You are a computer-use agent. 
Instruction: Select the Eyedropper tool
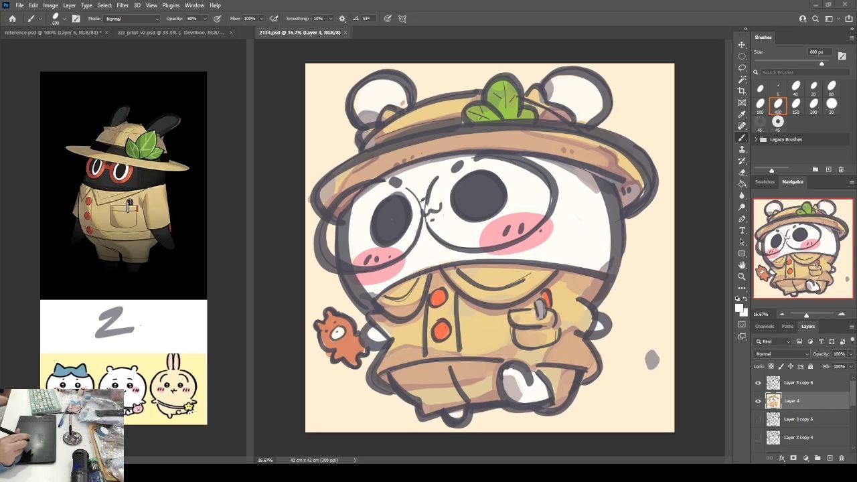coord(742,114)
